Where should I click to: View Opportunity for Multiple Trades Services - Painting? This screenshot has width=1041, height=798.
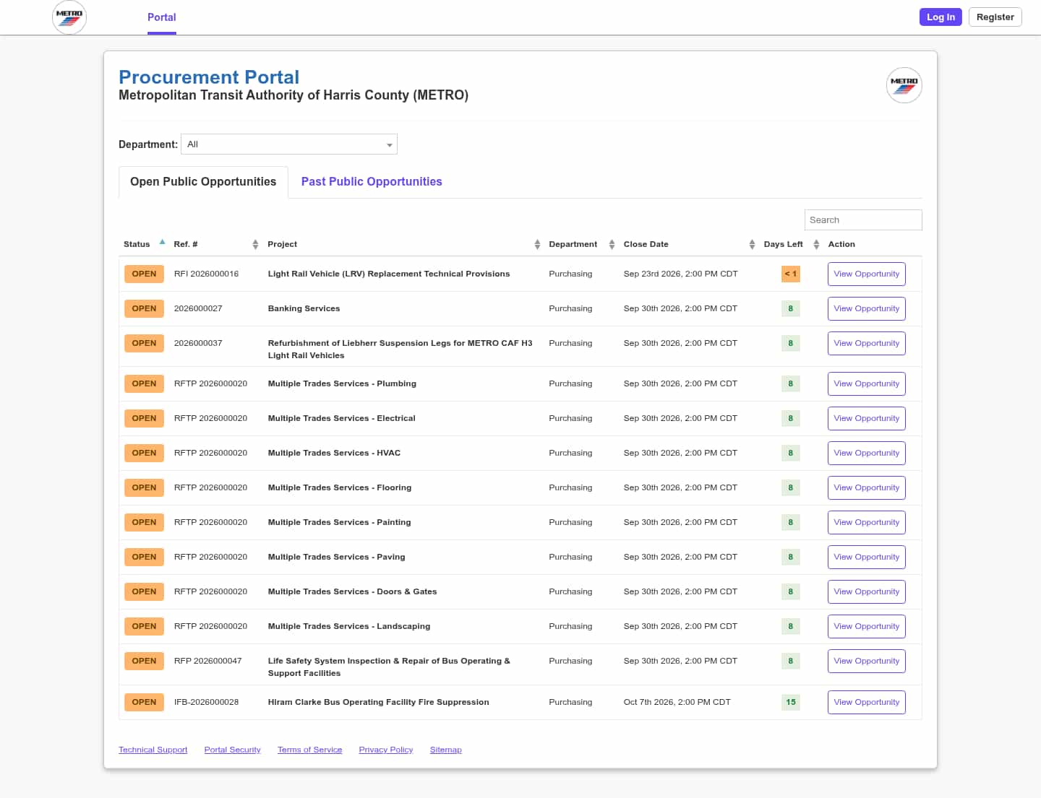coord(867,523)
